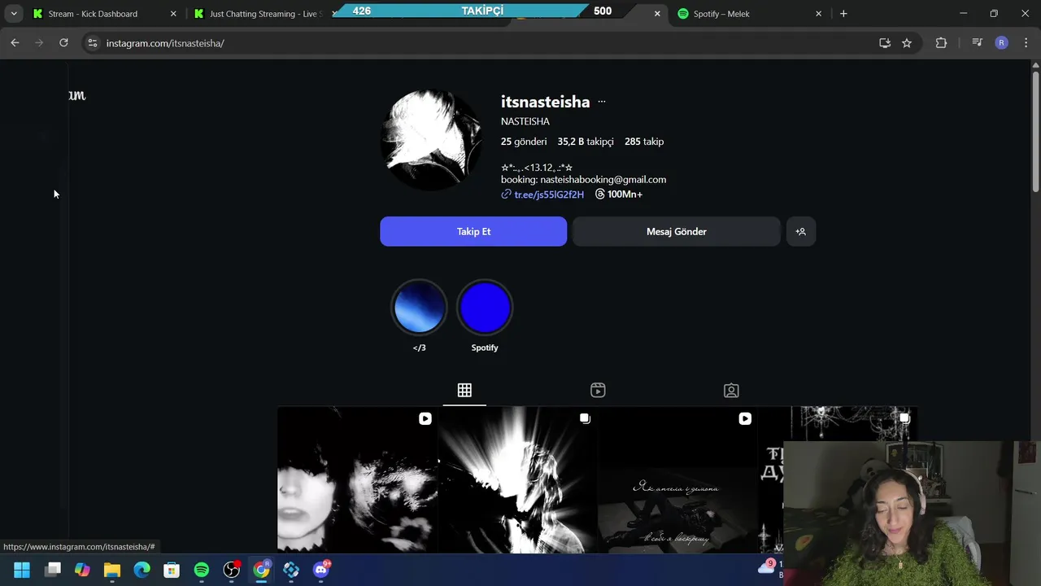
Task: Close the Stream - Kick Dashboard tab
Action: tap(173, 14)
